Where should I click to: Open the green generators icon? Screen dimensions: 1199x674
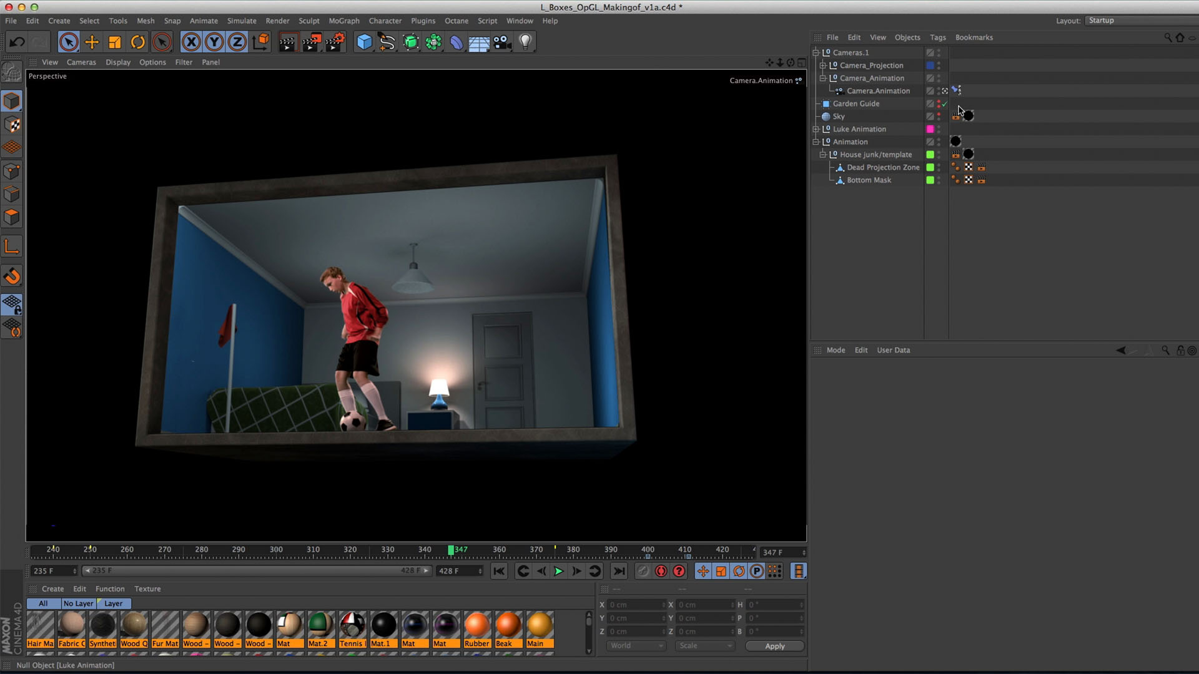pyautogui.click(x=411, y=42)
